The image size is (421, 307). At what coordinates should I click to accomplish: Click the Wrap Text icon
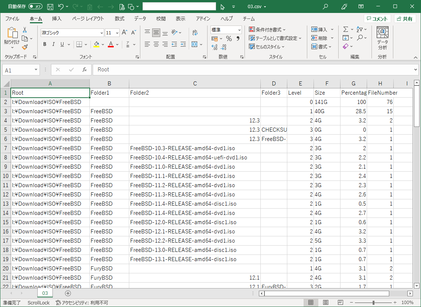[x=195, y=33]
